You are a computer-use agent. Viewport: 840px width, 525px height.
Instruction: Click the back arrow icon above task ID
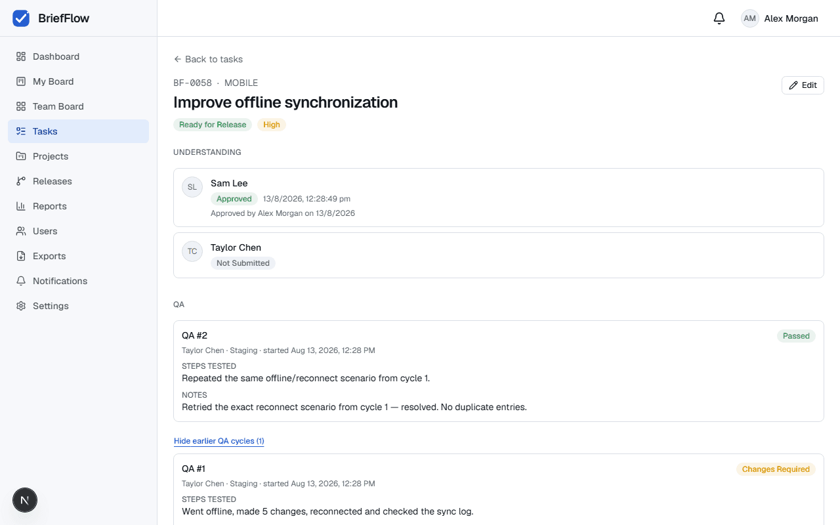click(177, 59)
